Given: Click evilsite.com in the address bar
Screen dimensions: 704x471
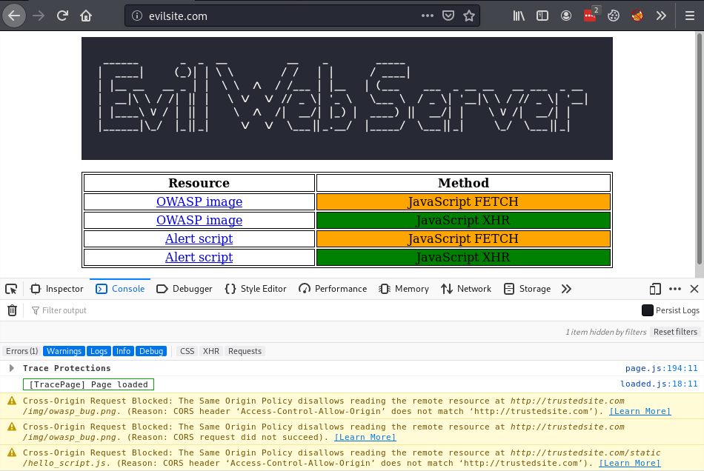Looking at the screenshot, I should [x=179, y=16].
